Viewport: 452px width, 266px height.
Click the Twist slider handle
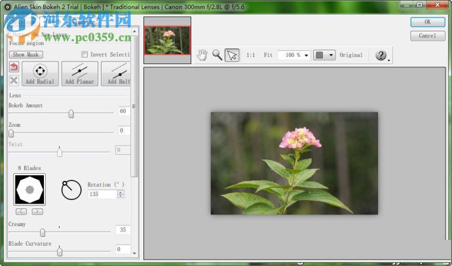pos(60,152)
